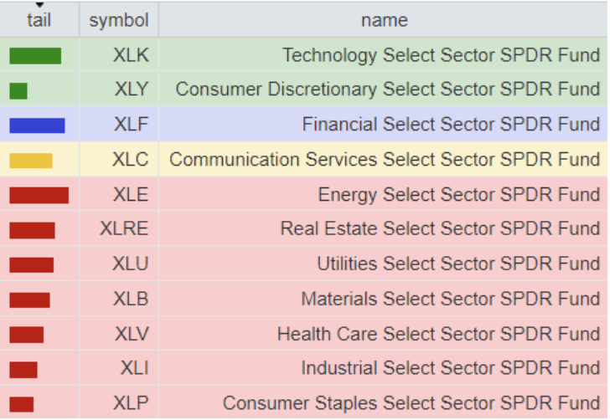Open Energy Select Sector SPDR Fund row
This screenshot has width=610, height=420.
458,195
